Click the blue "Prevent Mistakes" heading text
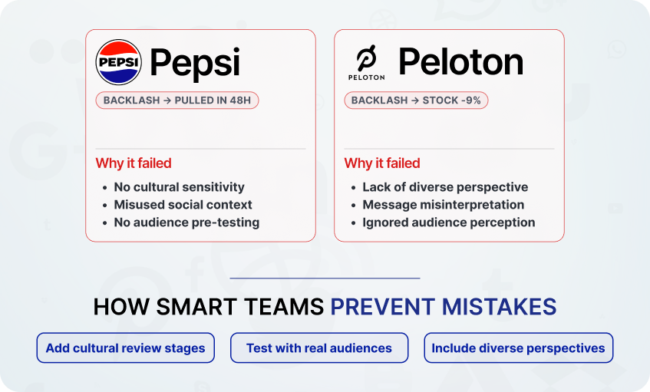The image size is (650, 392). coord(443,308)
